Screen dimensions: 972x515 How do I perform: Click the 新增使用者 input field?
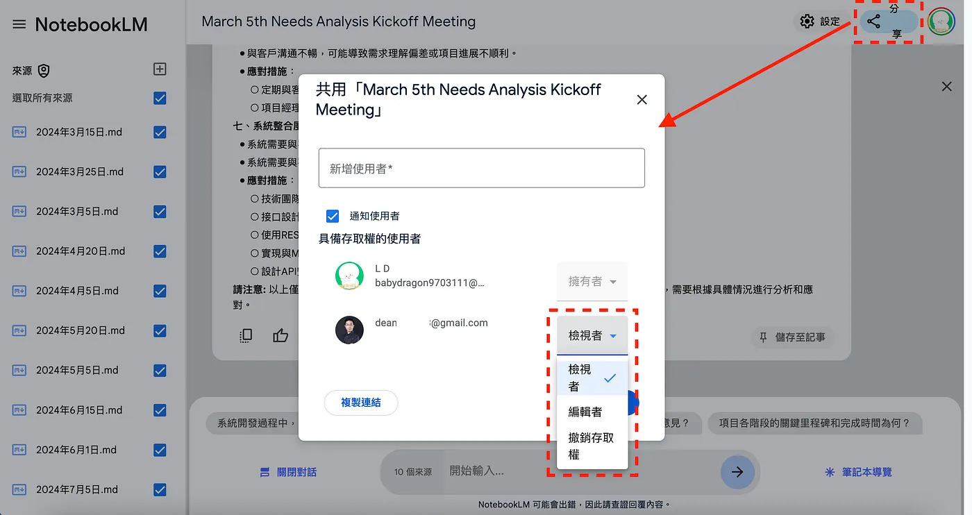[x=482, y=168]
